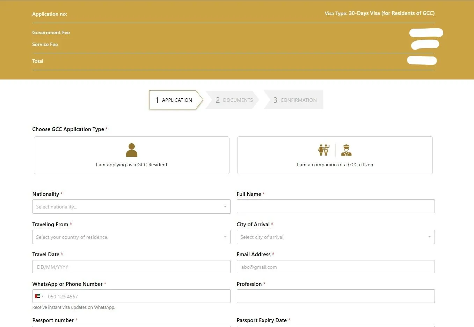Click the Full Name input field
Image resolution: width=474 pixels, height=327 pixels.
(x=335, y=206)
